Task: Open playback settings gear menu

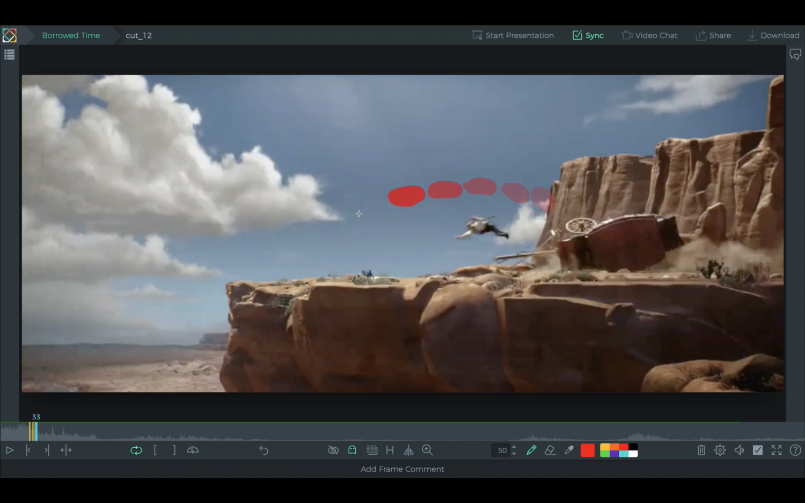Action: pyautogui.click(x=720, y=450)
